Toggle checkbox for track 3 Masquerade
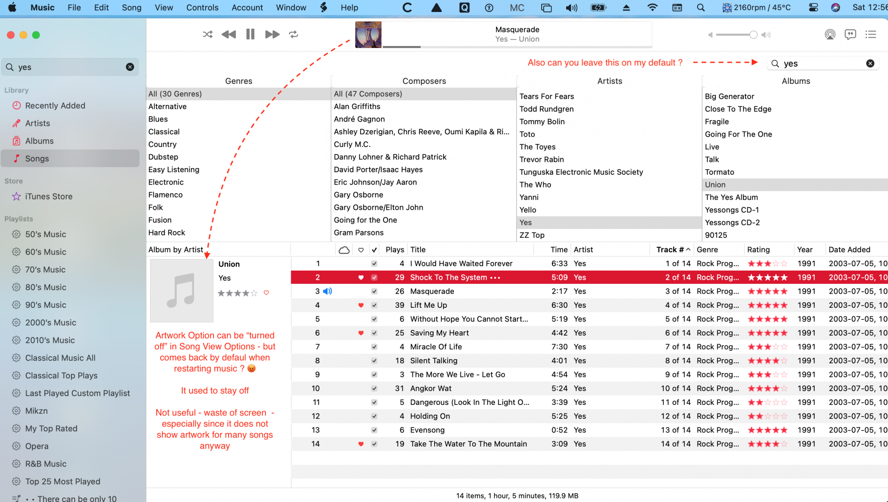The width and height of the screenshot is (888, 502). tap(374, 291)
